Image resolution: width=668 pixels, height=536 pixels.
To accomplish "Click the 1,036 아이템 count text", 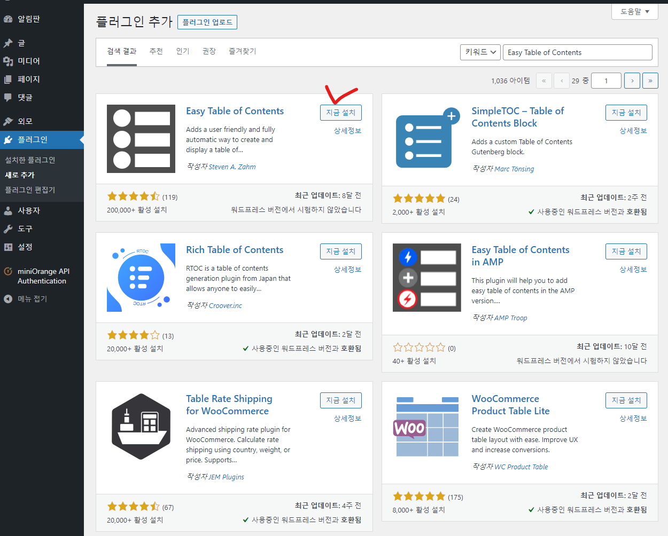I will (510, 81).
